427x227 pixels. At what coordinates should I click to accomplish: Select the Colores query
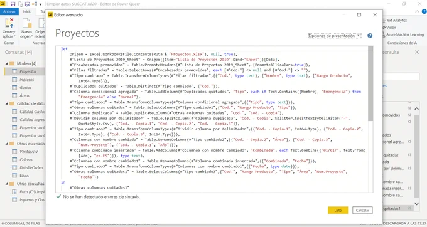click(26, 159)
